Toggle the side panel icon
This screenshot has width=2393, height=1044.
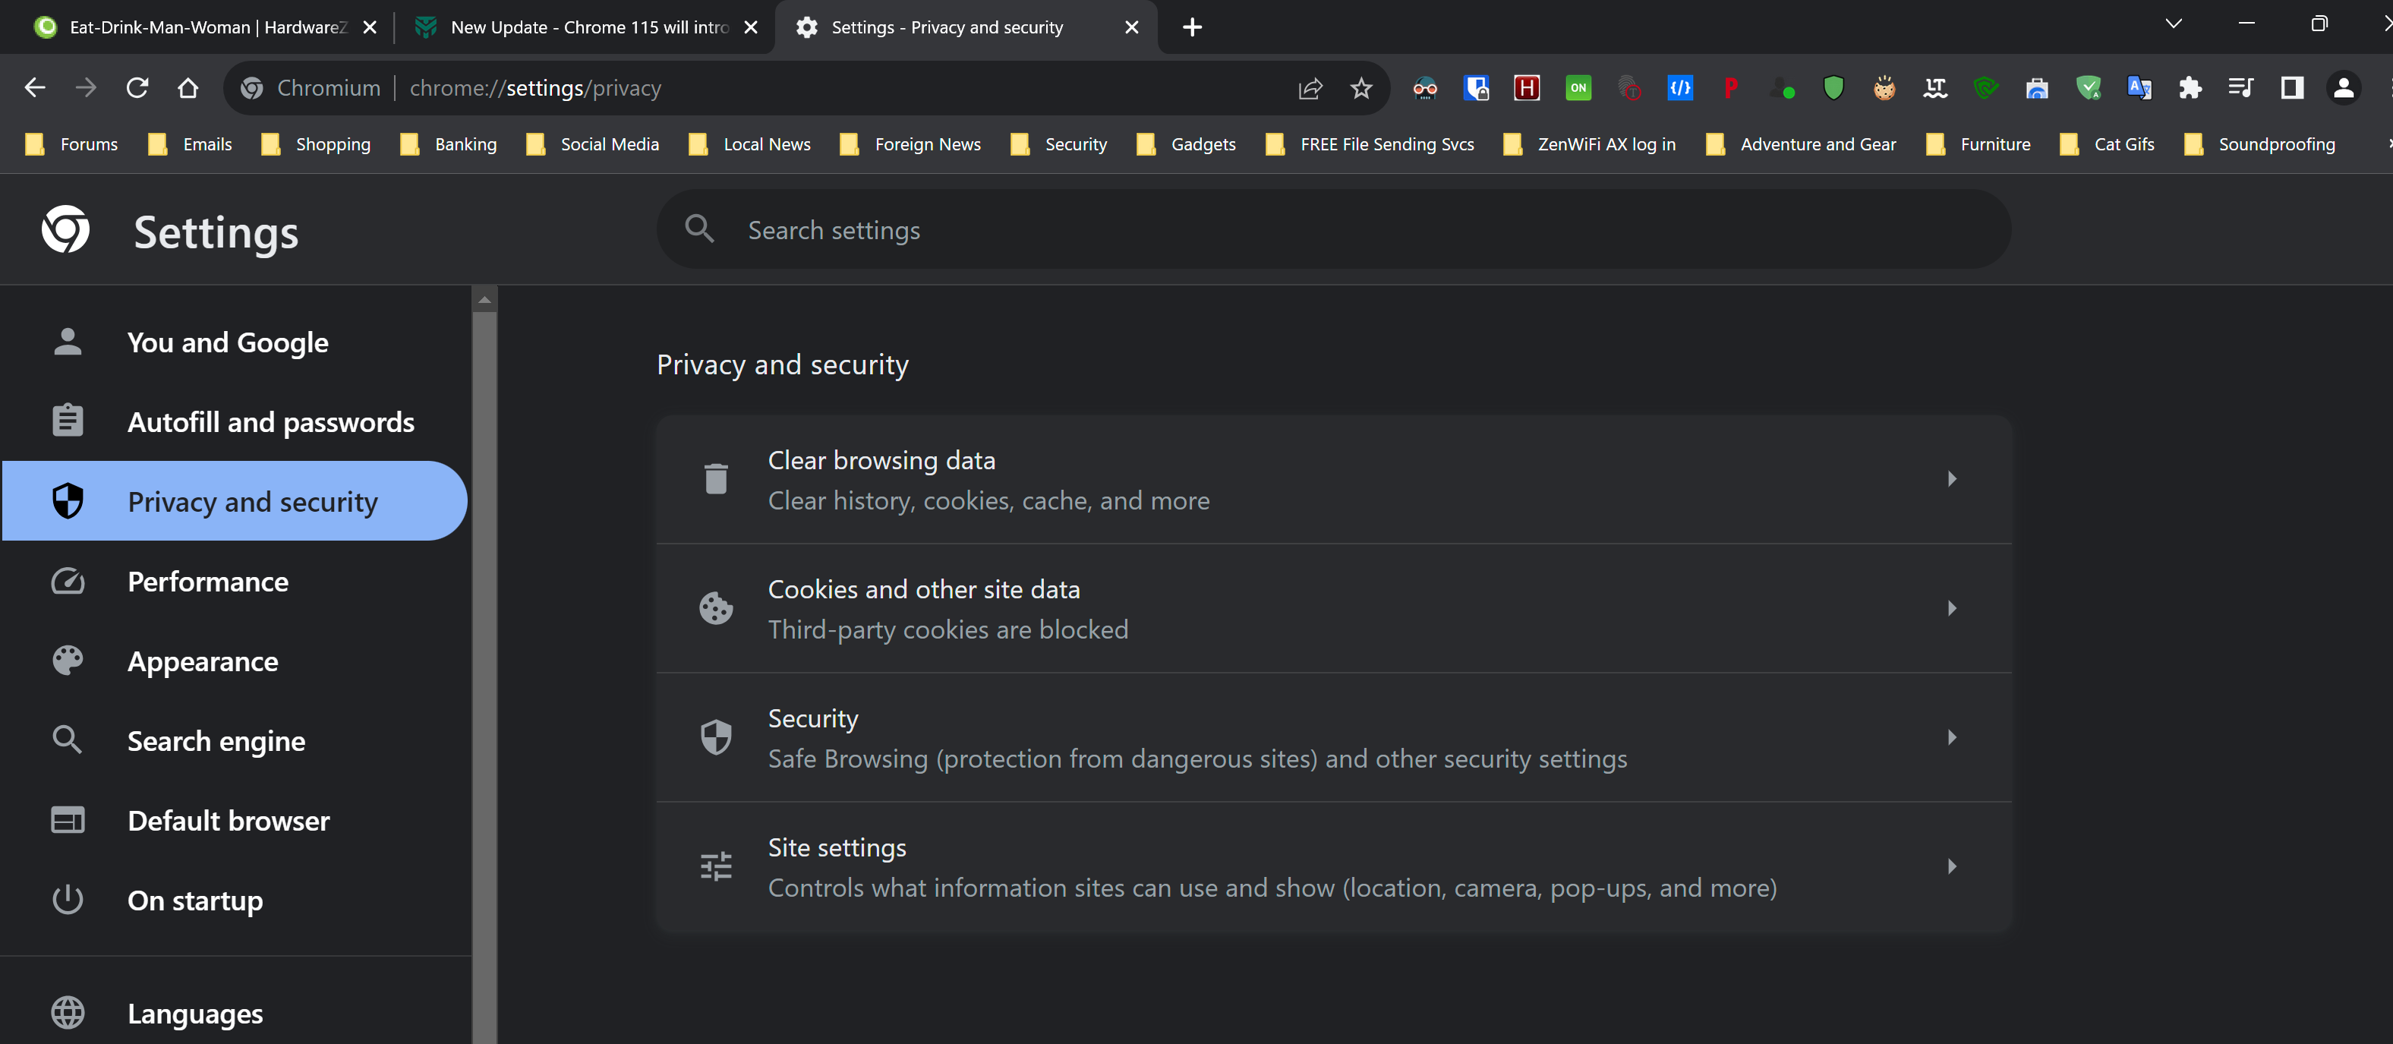[x=2292, y=88]
